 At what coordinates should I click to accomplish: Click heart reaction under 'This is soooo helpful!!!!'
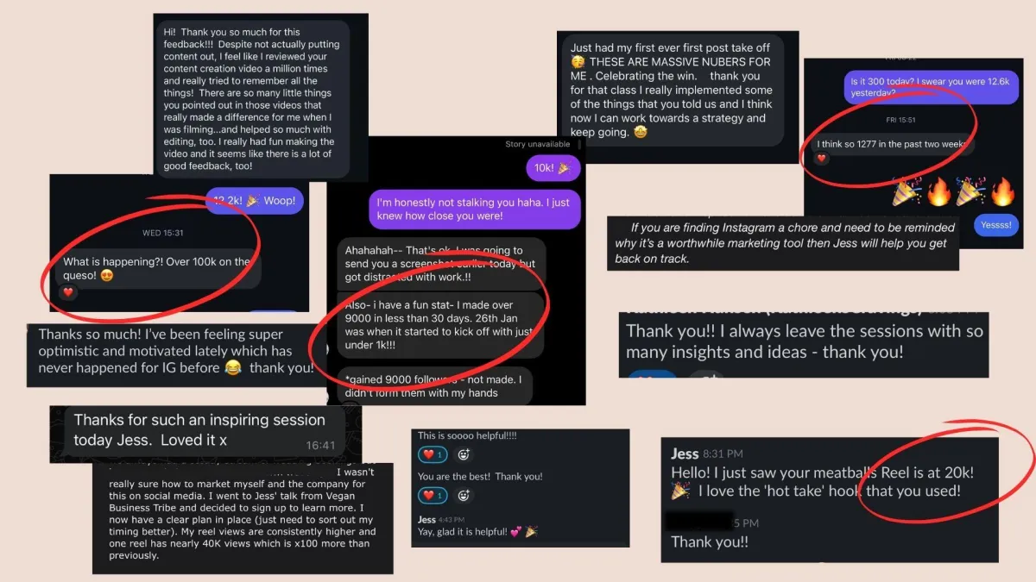point(433,454)
